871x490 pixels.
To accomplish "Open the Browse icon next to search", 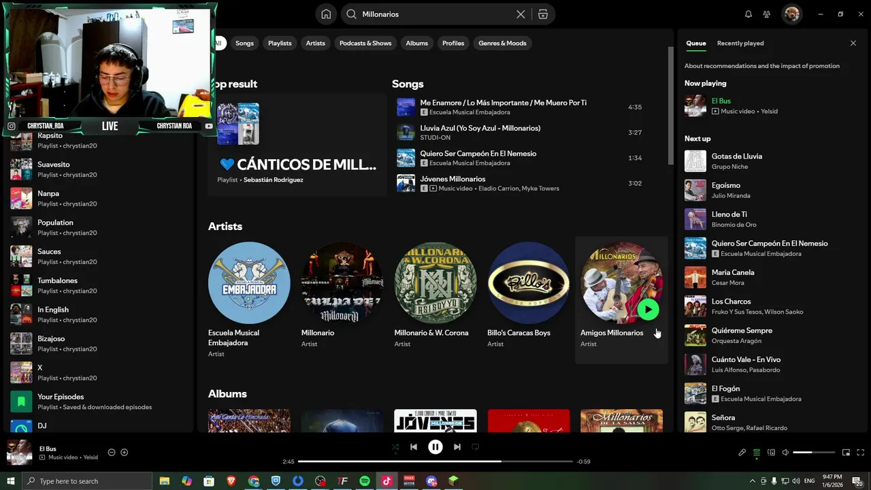I will point(542,14).
